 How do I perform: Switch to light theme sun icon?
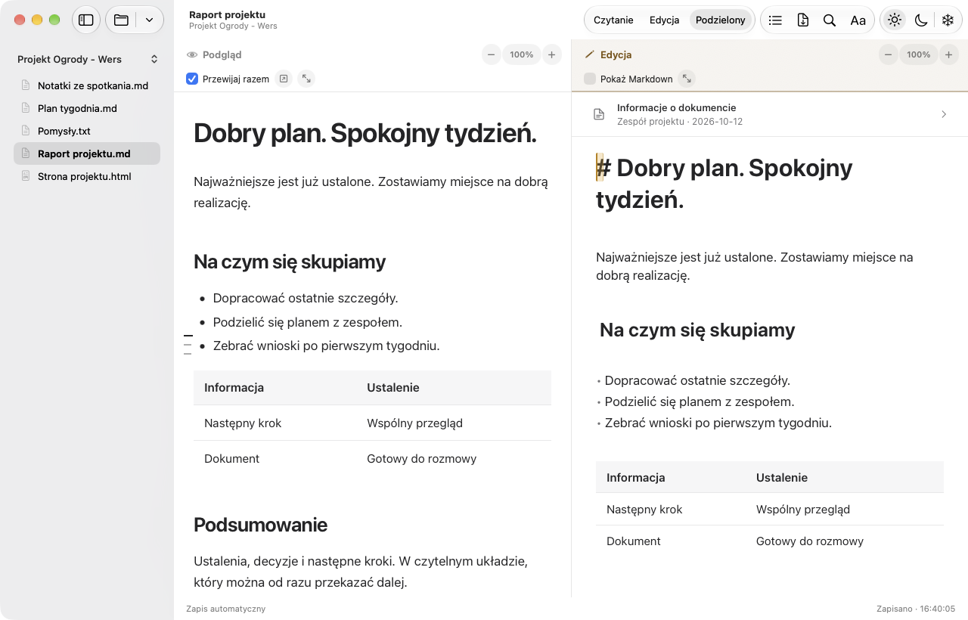[x=895, y=20]
